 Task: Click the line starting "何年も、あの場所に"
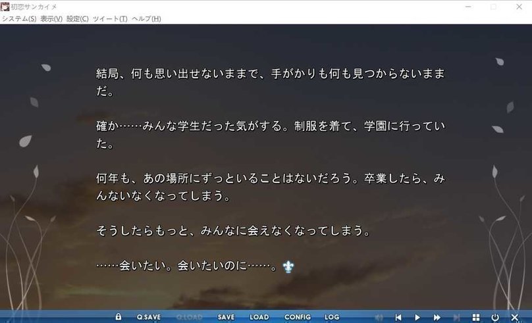[271, 187]
